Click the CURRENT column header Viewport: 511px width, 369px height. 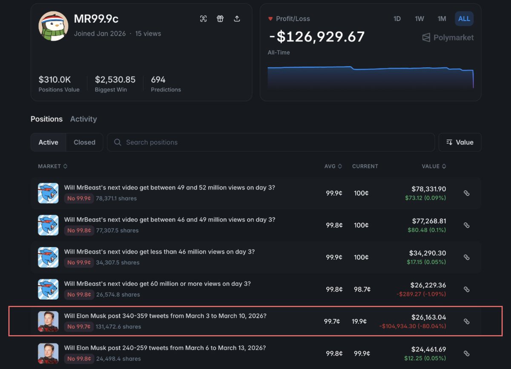365,166
